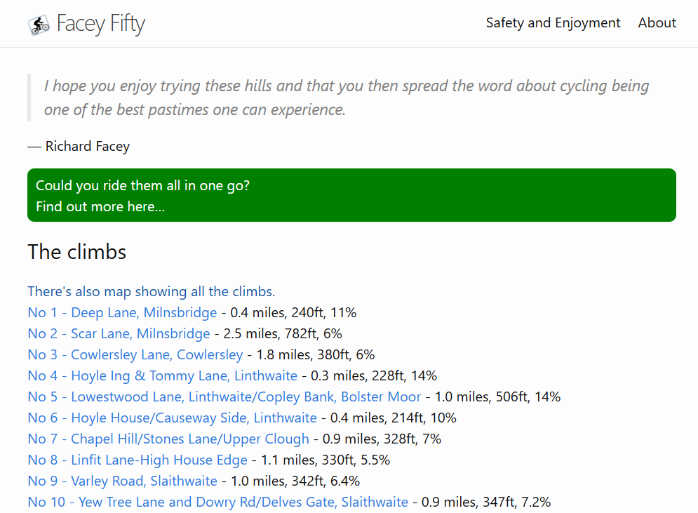The height and width of the screenshot is (513, 698).
Task: Click the Facey Fifty cyclist logo icon
Action: (x=39, y=25)
